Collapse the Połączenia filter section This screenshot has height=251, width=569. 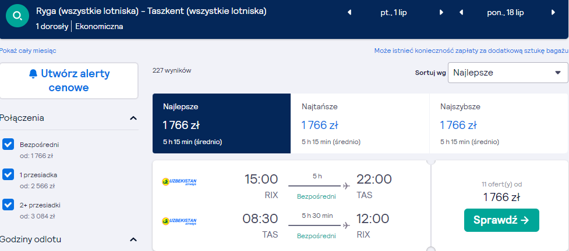(133, 118)
